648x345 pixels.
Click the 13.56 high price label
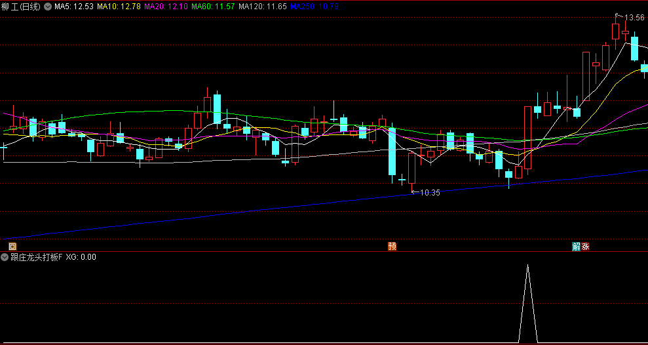634,17
